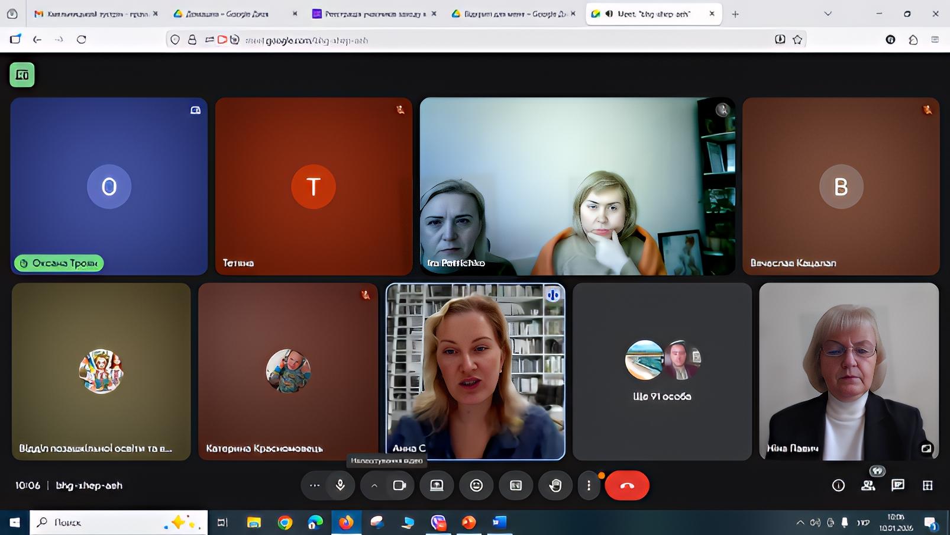Screen dimensions: 950x535
Task: Open the emoji reactions icon
Action: (x=476, y=485)
